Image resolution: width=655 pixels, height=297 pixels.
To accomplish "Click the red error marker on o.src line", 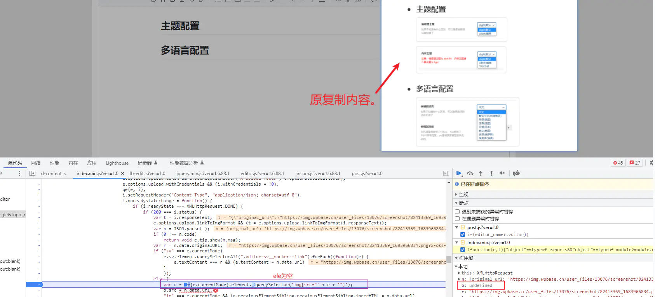I will click(216, 290).
